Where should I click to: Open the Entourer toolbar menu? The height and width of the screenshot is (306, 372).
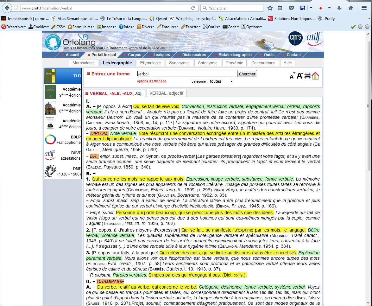click(x=168, y=27)
